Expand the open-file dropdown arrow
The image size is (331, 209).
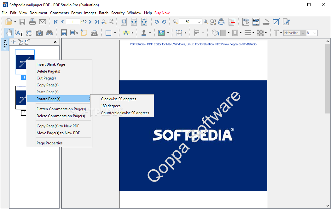pos(15,22)
